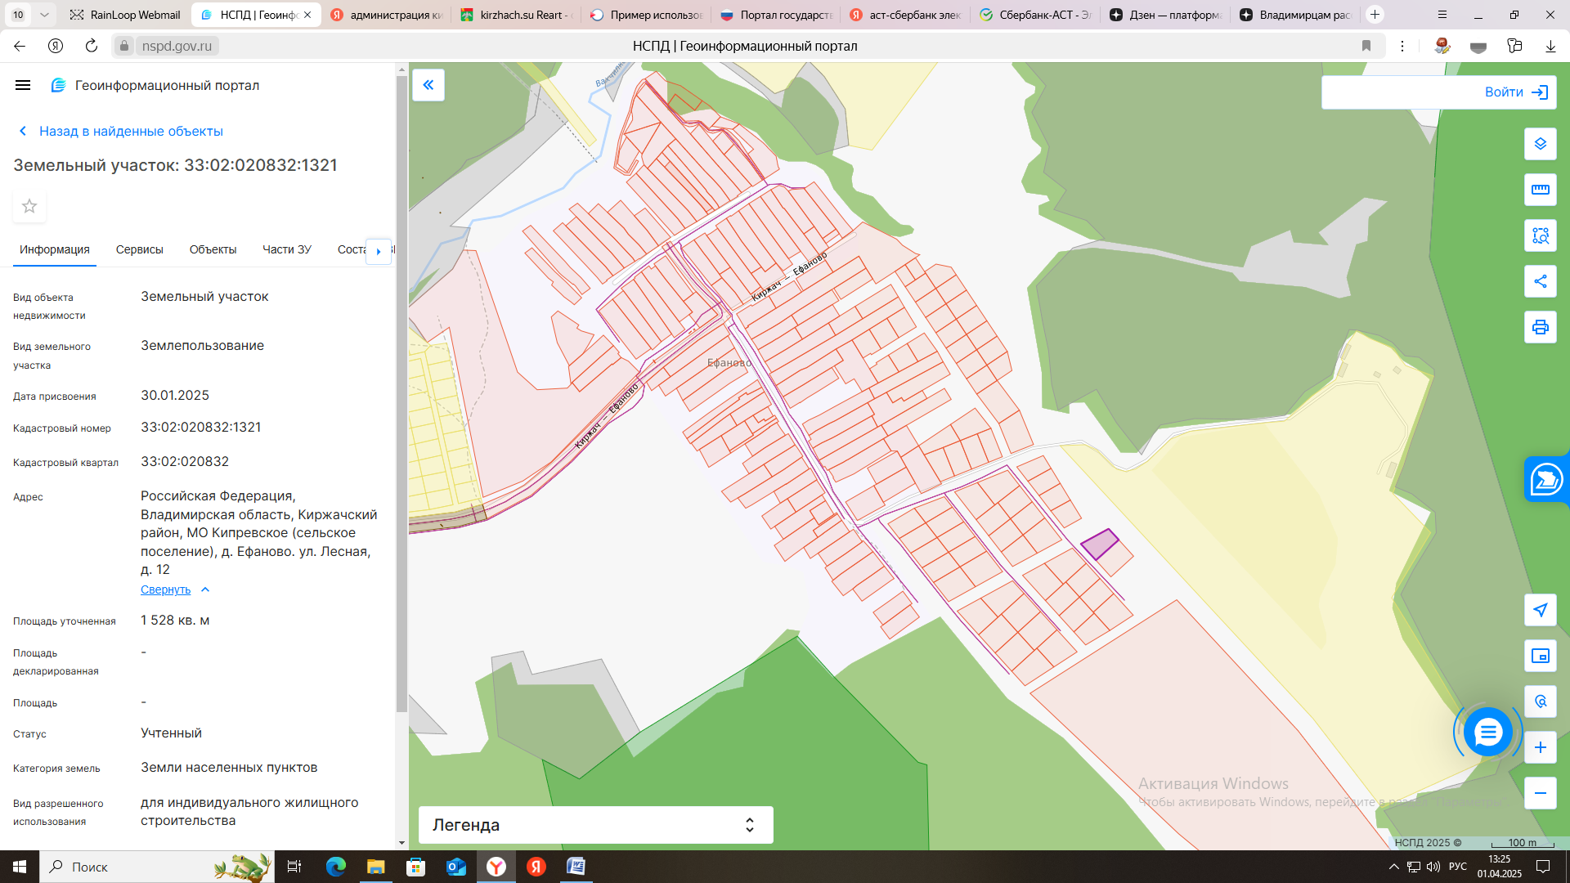This screenshot has width=1570, height=883.
Task: Open the map layers icon
Action: coord(1540,144)
